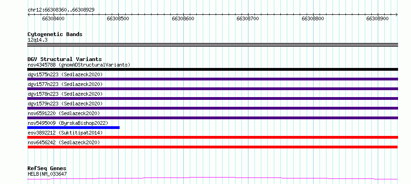Click the 12q14.3 band label
This screenshot has height=184, width=411.
tap(37, 40)
